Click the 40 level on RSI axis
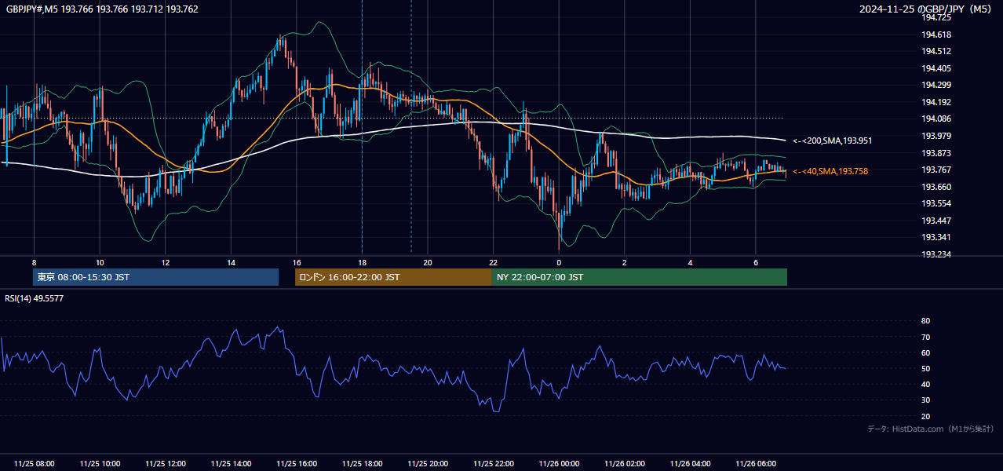 coord(925,385)
